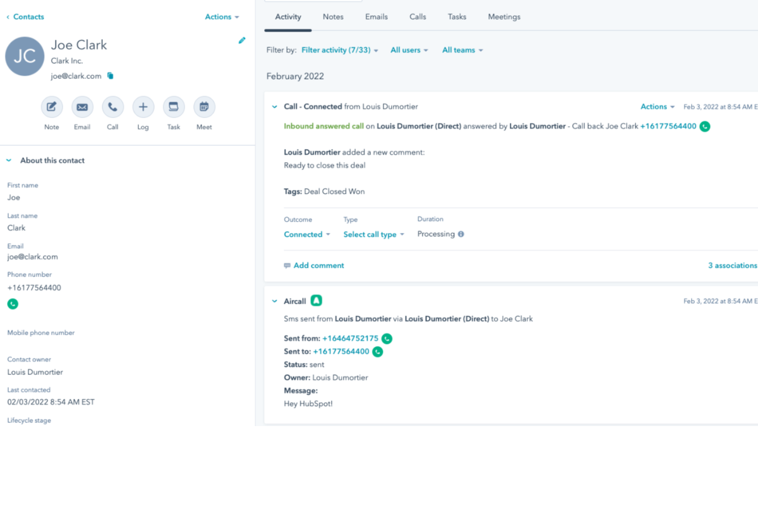758x505 pixels.
Task: Switch to the Notes tab
Action: pyautogui.click(x=333, y=17)
